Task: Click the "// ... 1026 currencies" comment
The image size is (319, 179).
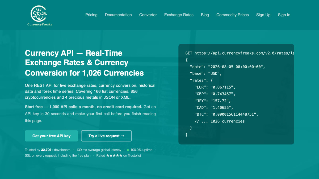Action: [x=220, y=121]
